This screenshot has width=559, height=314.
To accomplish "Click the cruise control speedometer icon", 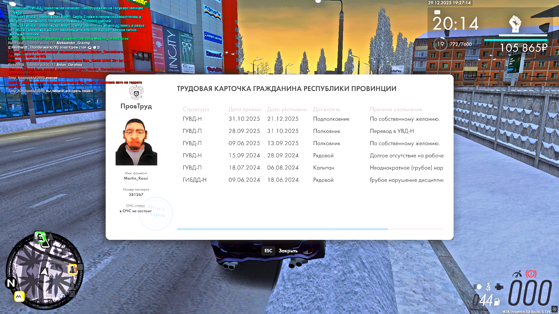I will tap(517, 274).
